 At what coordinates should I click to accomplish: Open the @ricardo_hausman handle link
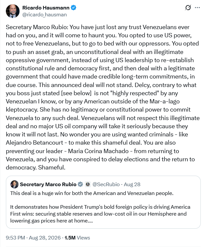coord(44,15)
